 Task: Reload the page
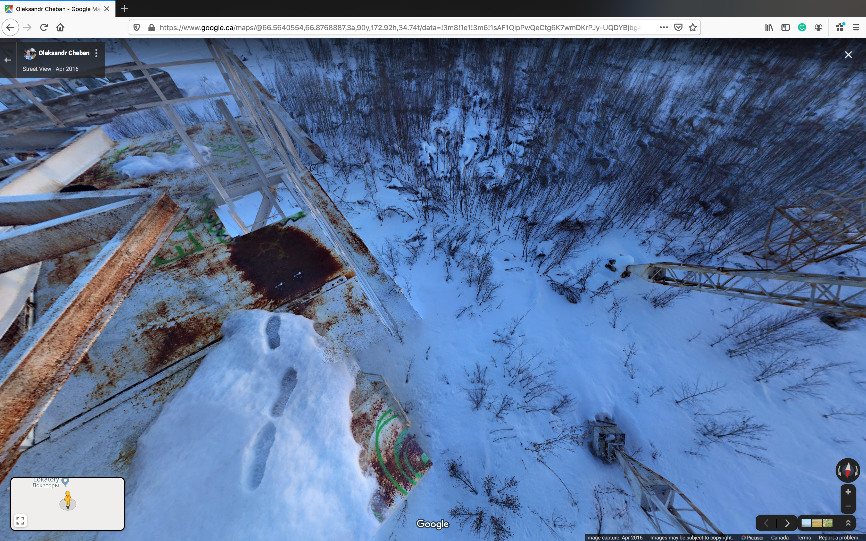pos(44,28)
